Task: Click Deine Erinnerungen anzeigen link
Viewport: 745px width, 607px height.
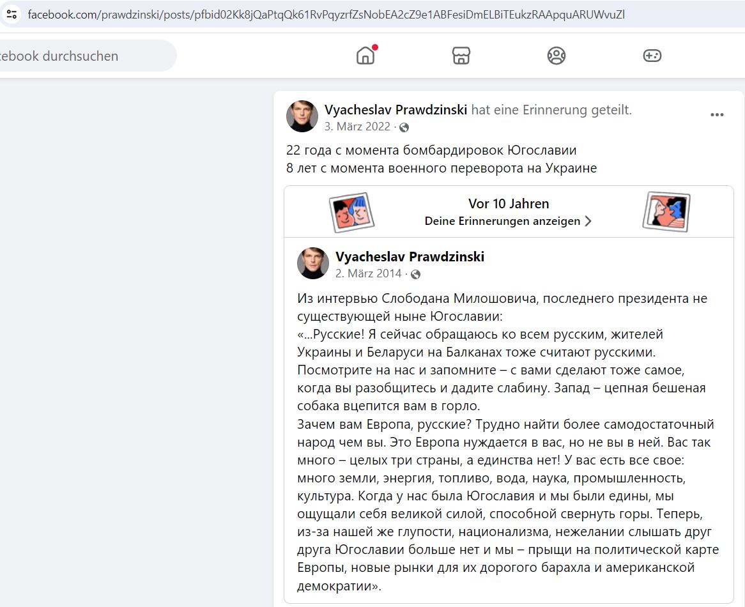Action: (502, 221)
